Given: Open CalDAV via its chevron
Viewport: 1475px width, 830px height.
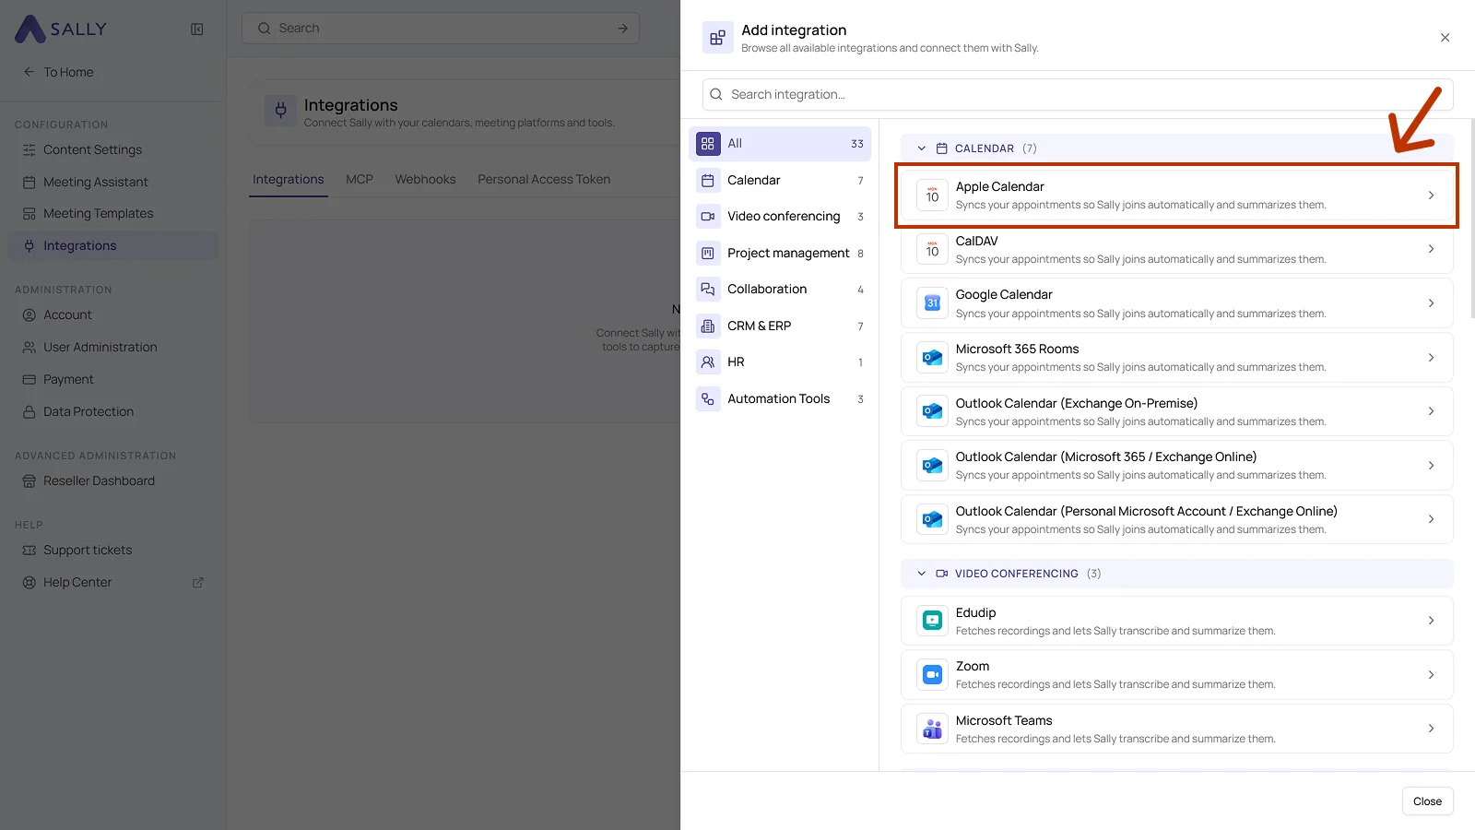Looking at the screenshot, I should click(x=1431, y=249).
